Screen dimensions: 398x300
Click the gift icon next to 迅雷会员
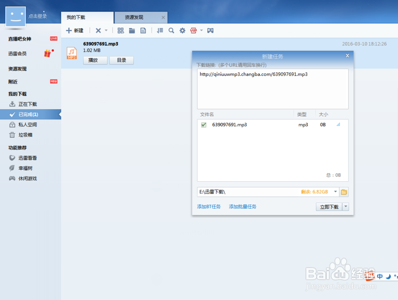pyautogui.click(x=48, y=53)
